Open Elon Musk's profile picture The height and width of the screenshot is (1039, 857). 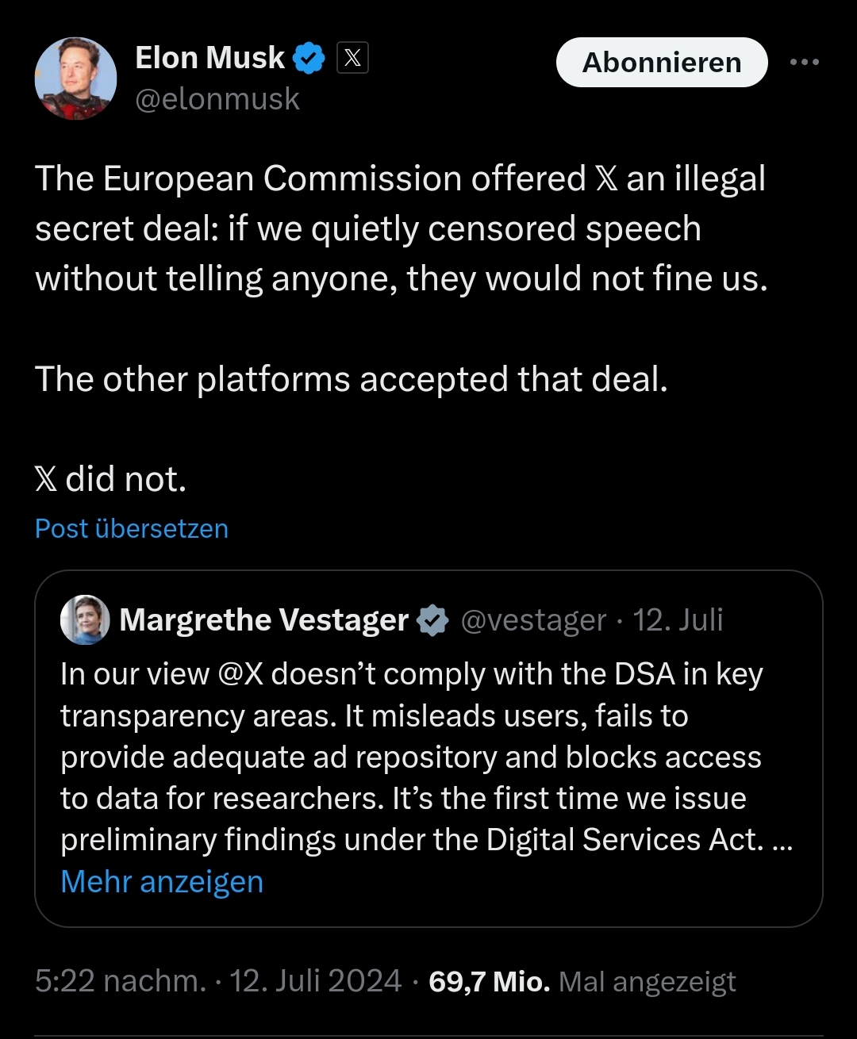coord(75,79)
